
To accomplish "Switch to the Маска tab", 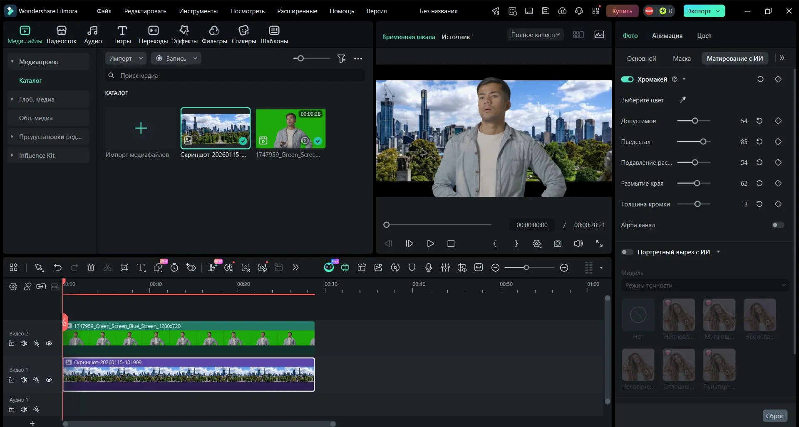I will coord(681,59).
